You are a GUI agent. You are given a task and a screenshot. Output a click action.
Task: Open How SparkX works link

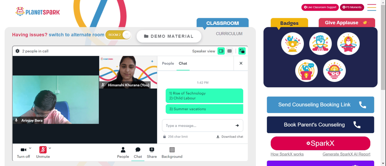pos(287,154)
